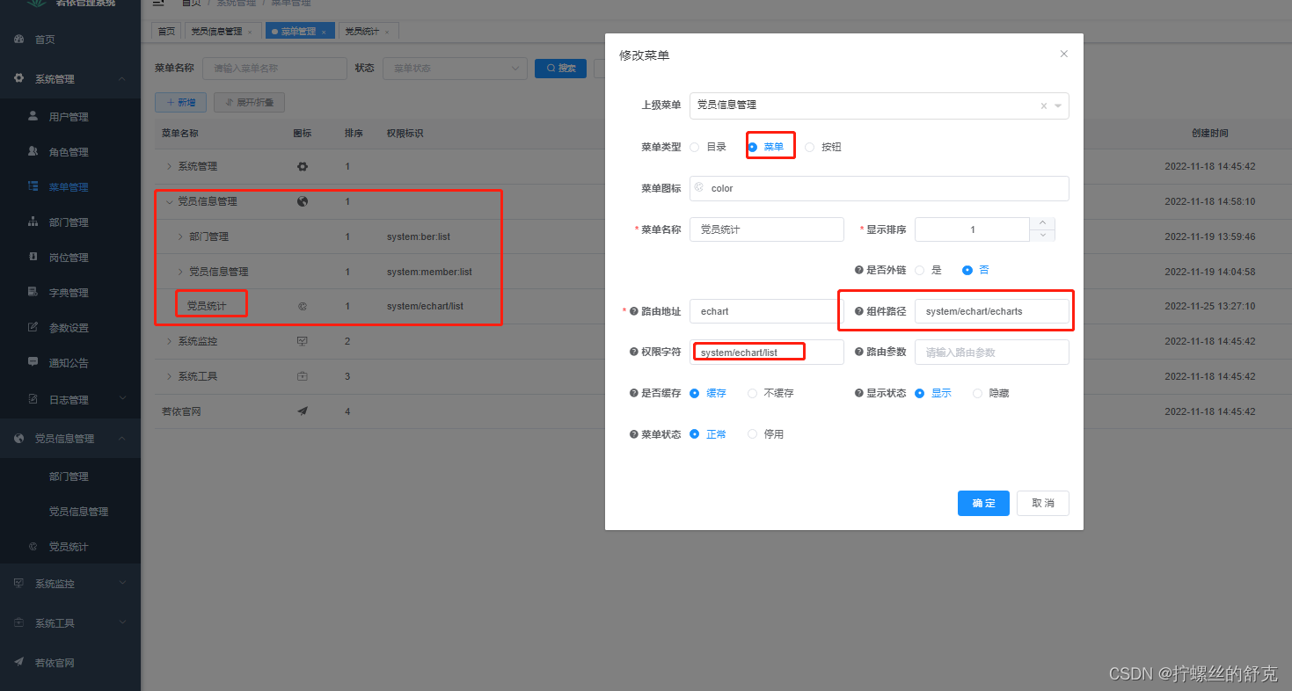Open 用户管理 via its sidebar user icon
The image size is (1292, 691).
[x=33, y=116]
